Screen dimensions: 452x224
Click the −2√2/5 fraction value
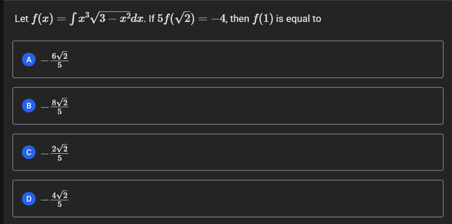pyautogui.click(x=55, y=153)
